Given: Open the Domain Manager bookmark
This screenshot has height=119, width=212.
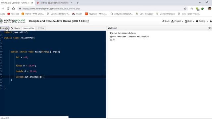Looking at the screenshot, I should click(x=166, y=14).
